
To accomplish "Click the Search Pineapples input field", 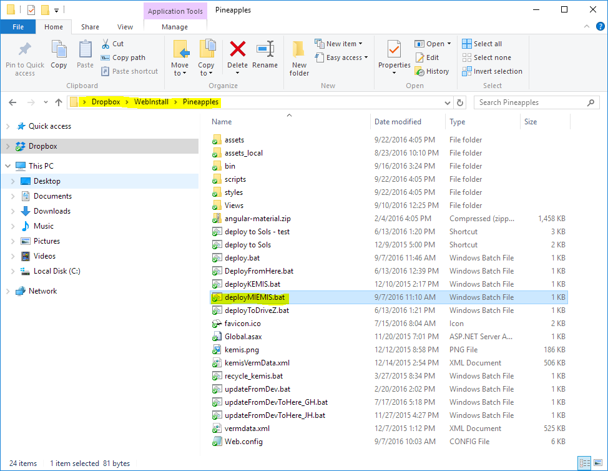I will tap(536, 102).
